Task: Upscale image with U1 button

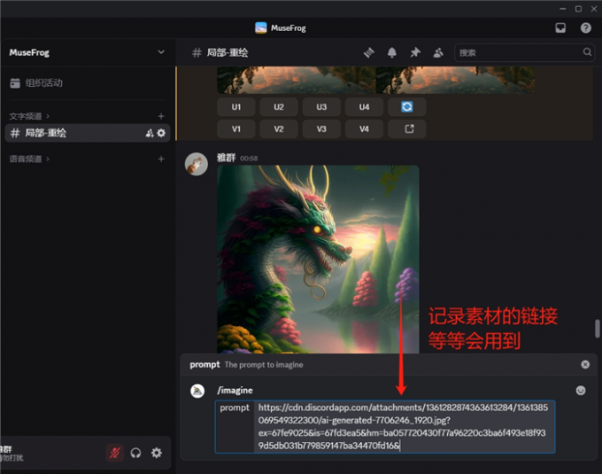Action: 236,107
